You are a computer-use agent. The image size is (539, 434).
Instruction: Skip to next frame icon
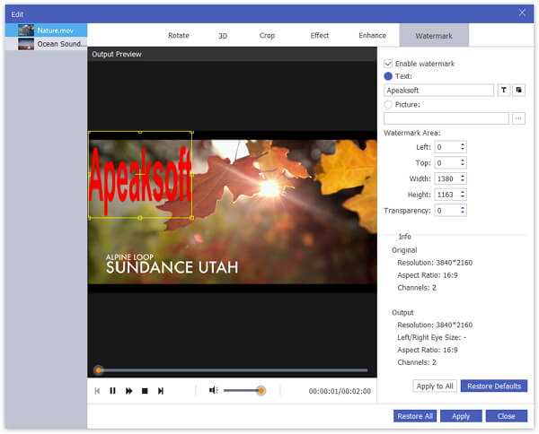tap(161, 391)
